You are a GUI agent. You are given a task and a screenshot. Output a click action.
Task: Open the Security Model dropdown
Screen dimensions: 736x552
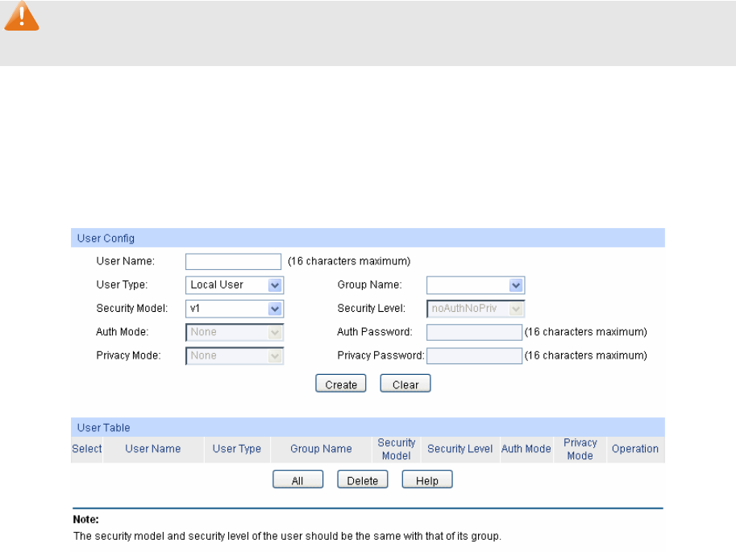(235, 309)
